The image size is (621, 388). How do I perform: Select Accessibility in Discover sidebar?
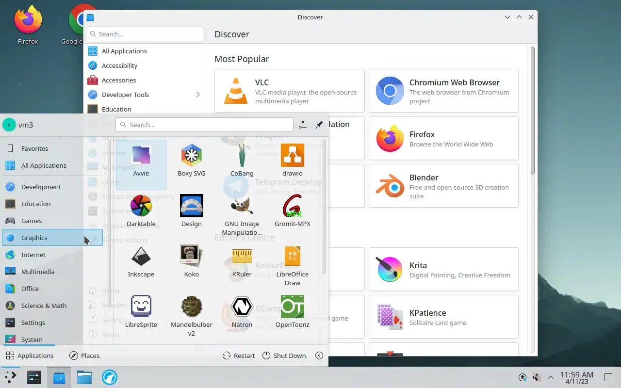[145, 65]
